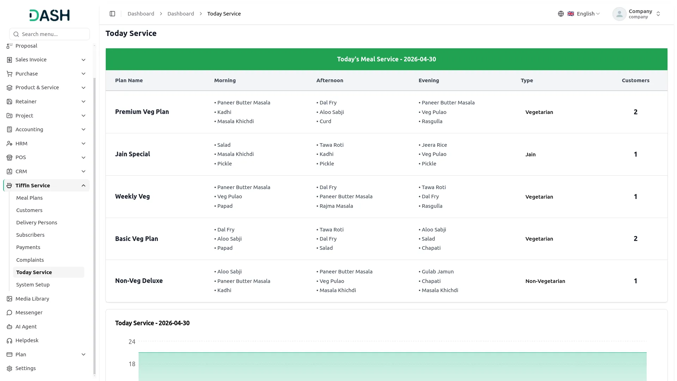The width and height of the screenshot is (677, 381).
Task: Open Meal Plans submenu item
Action: [49, 198]
